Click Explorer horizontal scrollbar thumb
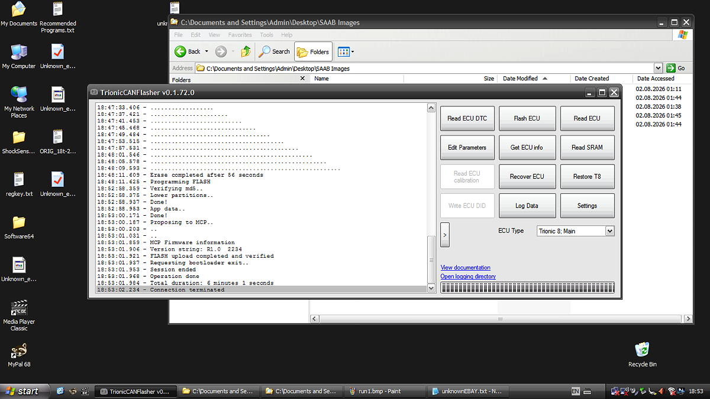This screenshot has width=710, height=399. click(500, 319)
